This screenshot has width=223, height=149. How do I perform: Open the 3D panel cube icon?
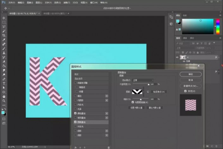pos(171,24)
